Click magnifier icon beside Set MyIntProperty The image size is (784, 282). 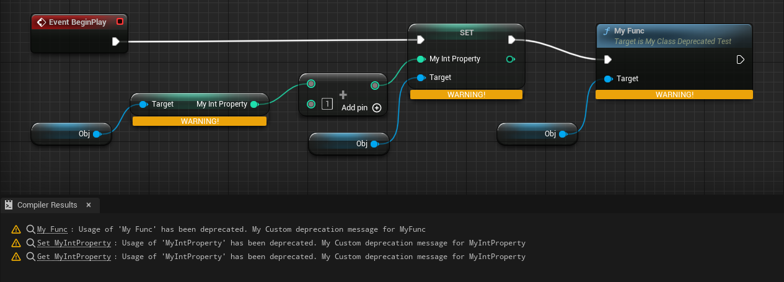tap(30, 243)
